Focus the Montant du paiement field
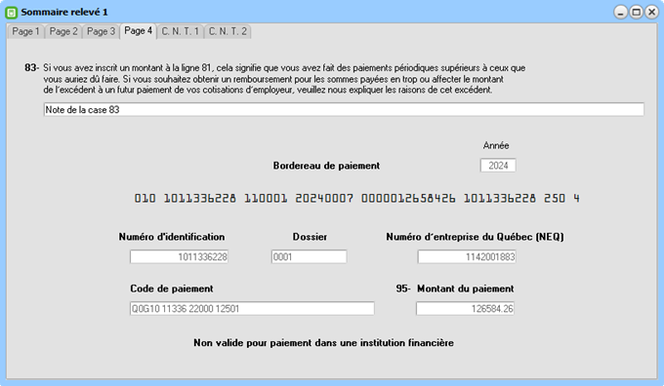The image size is (664, 386). [x=465, y=309]
